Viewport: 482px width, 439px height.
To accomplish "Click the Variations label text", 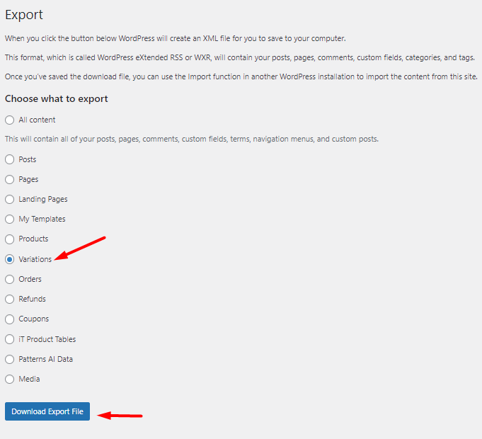I will pos(35,259).
